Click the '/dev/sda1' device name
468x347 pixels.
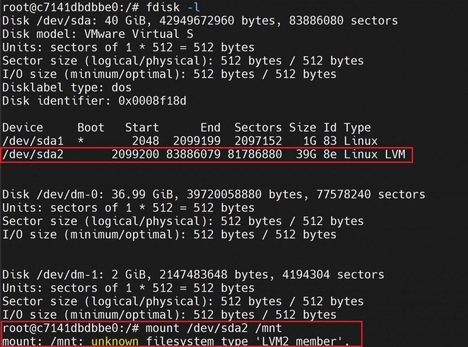(33, 141)
